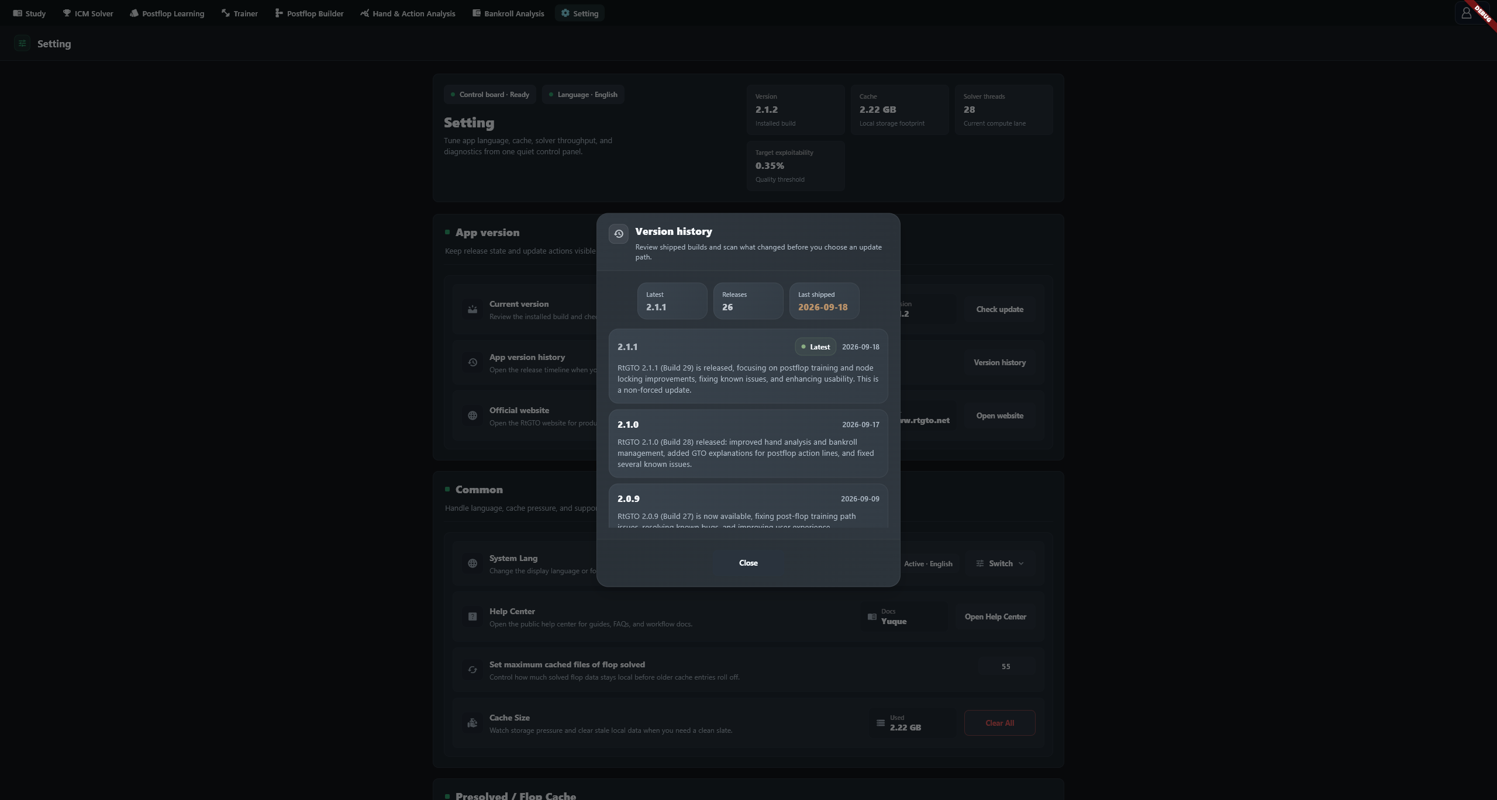This screenshot has height=800, width=1497.
Task: Click the Releases 26 summary card
Action: pyautogui.click(x=748, y=301)
